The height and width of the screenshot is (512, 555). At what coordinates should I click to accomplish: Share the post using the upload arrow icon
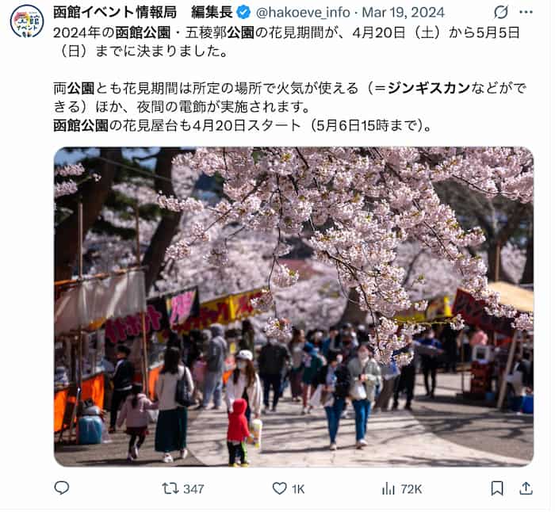526,489
